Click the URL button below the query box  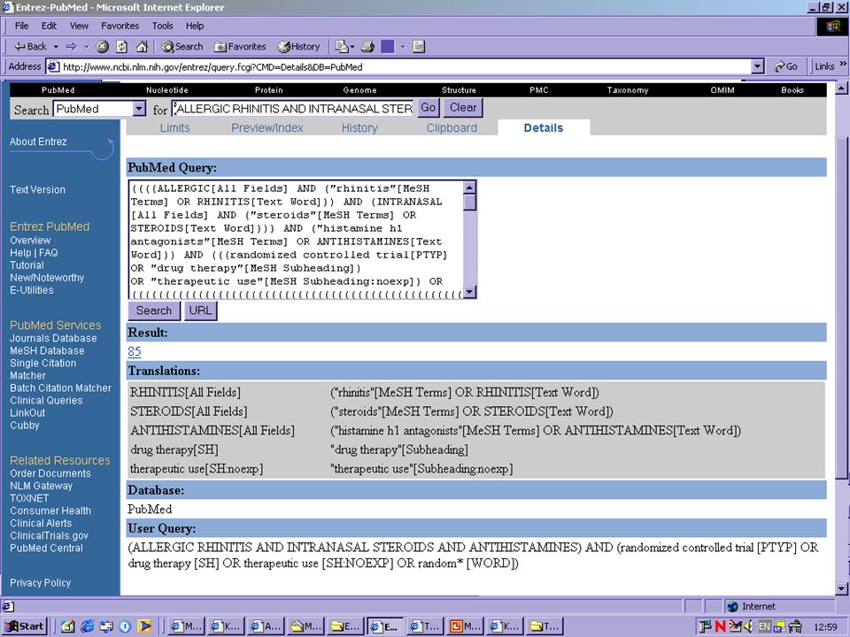200,311
